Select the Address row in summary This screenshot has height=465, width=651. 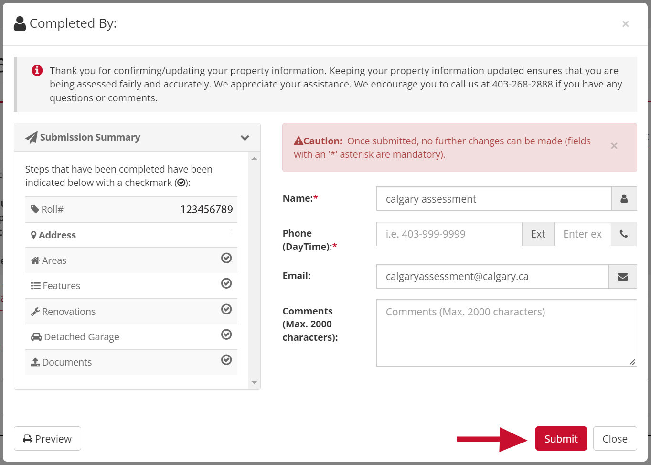click(x=131, y=235)
